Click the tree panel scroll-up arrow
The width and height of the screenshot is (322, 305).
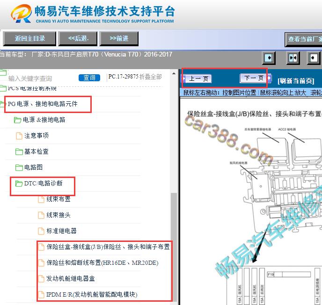coord(174,73)
